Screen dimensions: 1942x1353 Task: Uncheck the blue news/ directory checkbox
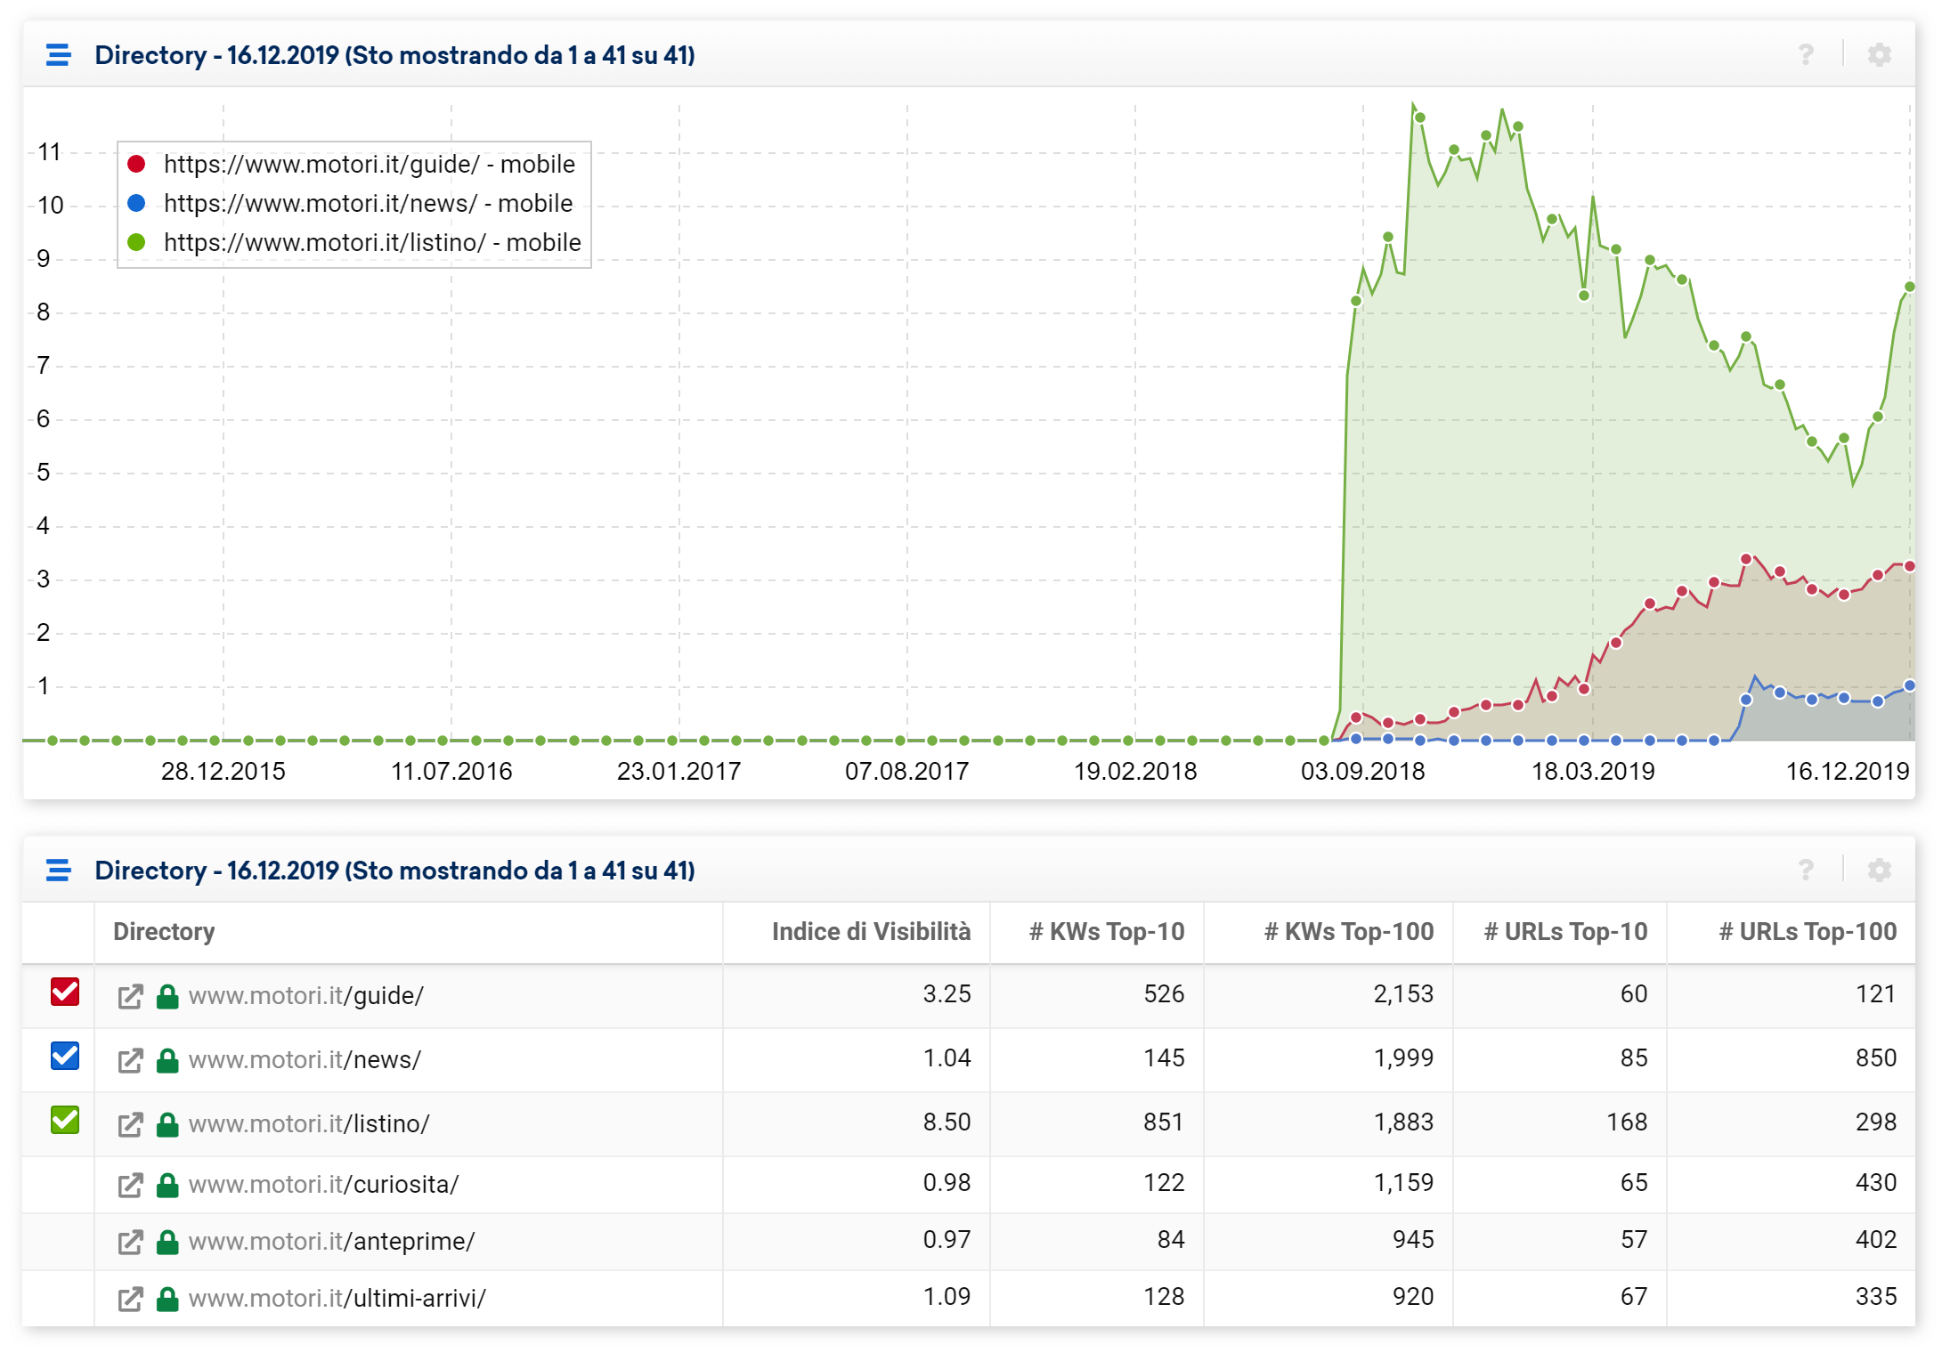click(65, 1056)
